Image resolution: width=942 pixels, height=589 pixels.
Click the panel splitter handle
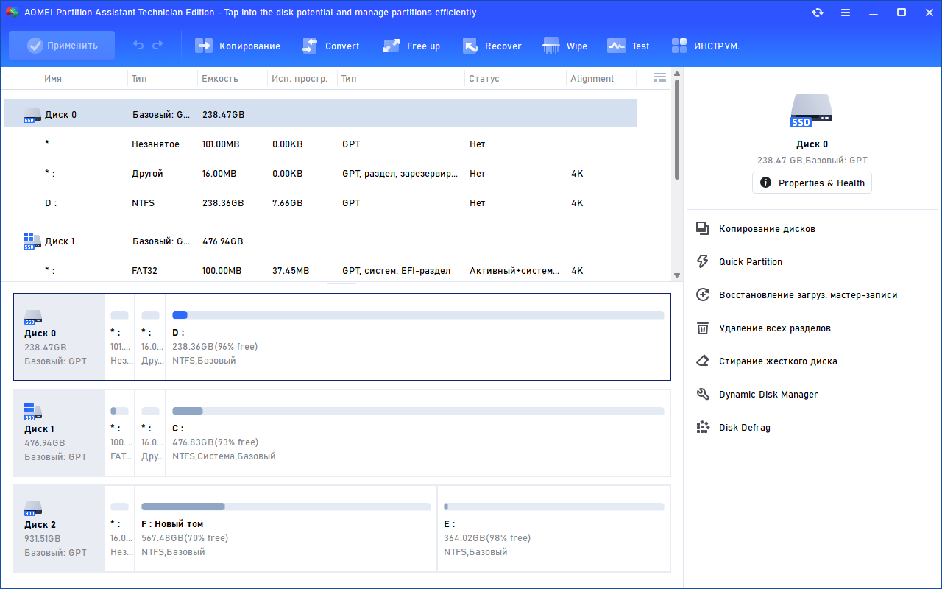point(341,283)
